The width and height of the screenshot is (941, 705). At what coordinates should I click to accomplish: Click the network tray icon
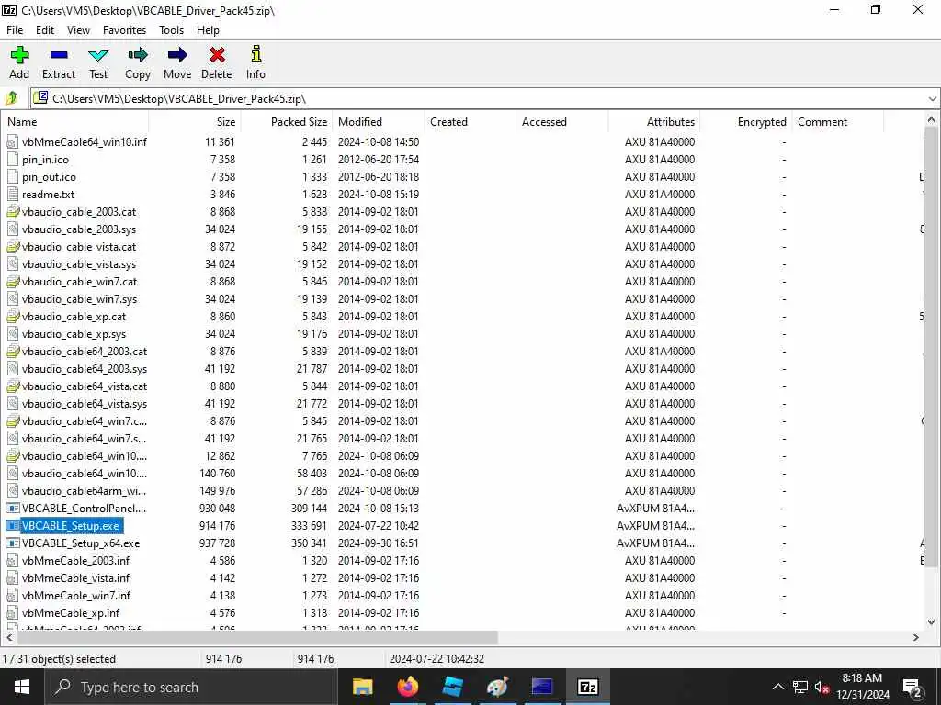pyautogui.click(x=800, y=688)
